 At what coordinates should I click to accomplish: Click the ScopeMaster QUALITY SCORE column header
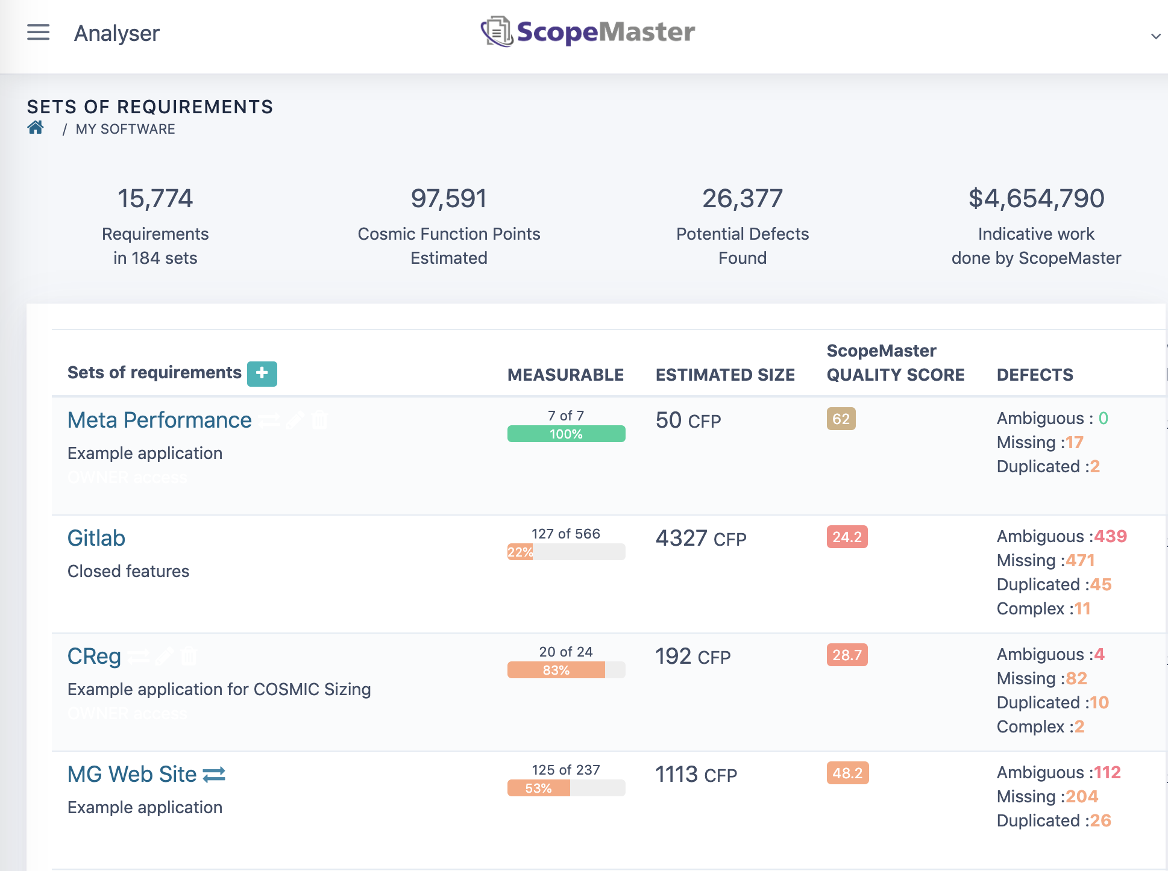[896, 363]
